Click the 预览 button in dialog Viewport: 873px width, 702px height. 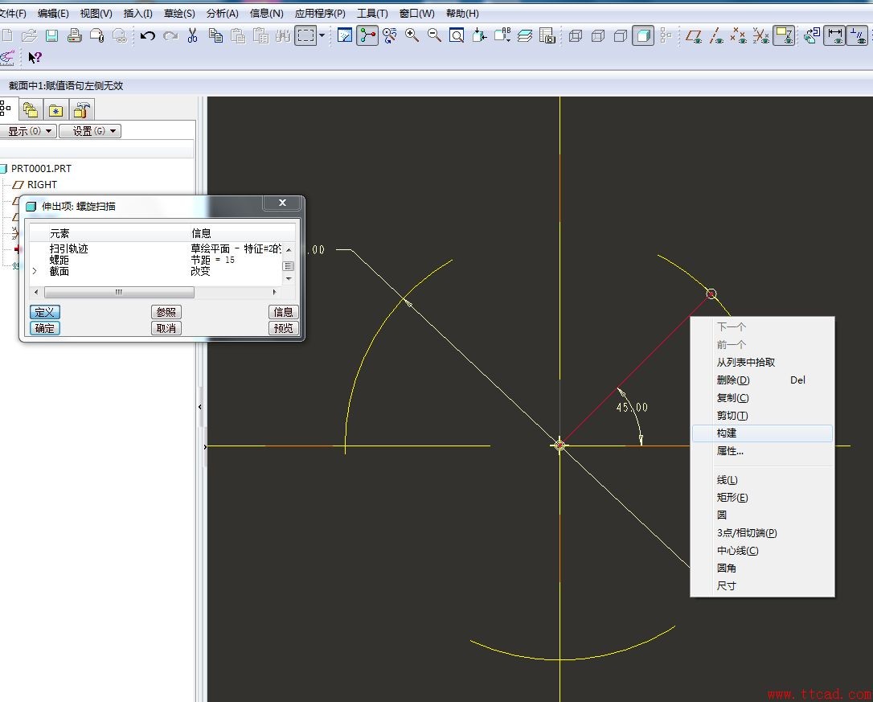(283, 328)
